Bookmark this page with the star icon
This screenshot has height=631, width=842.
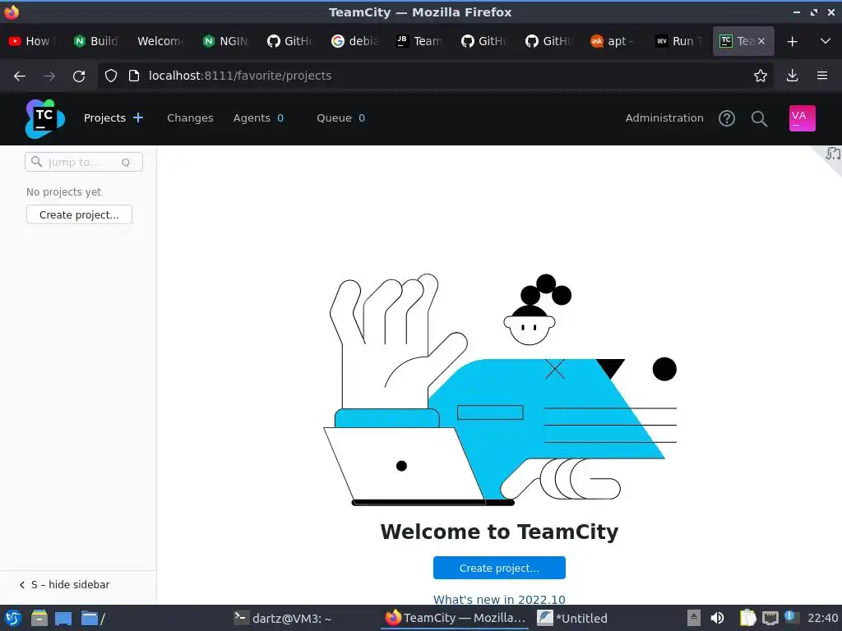[760, 76]
